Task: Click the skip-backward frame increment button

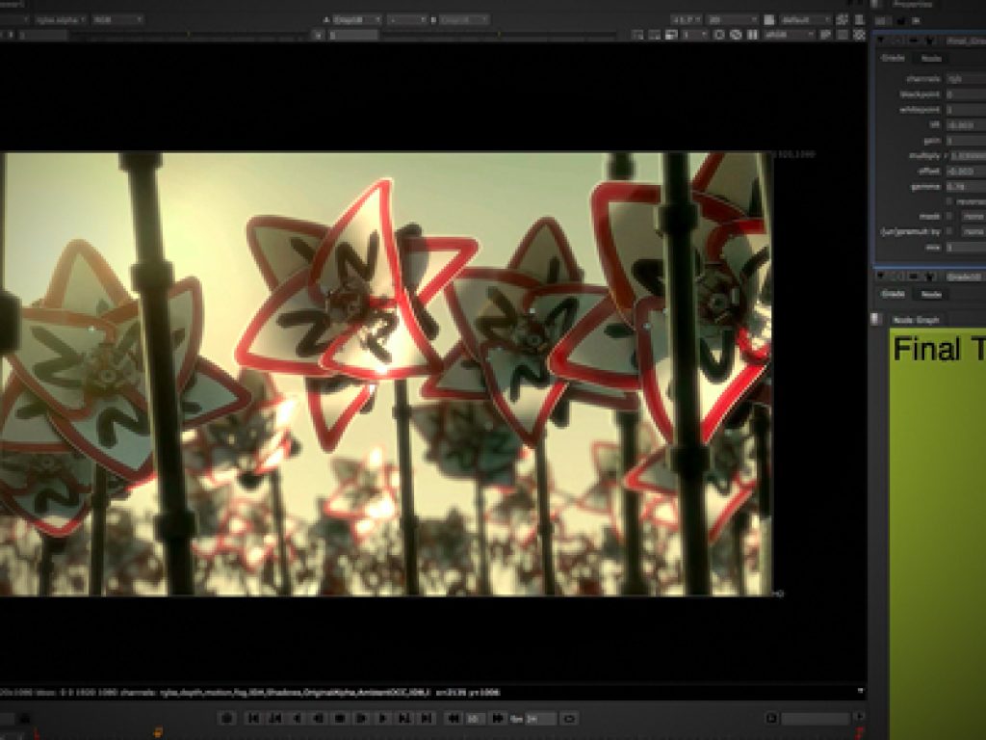Action: point(453,718)
